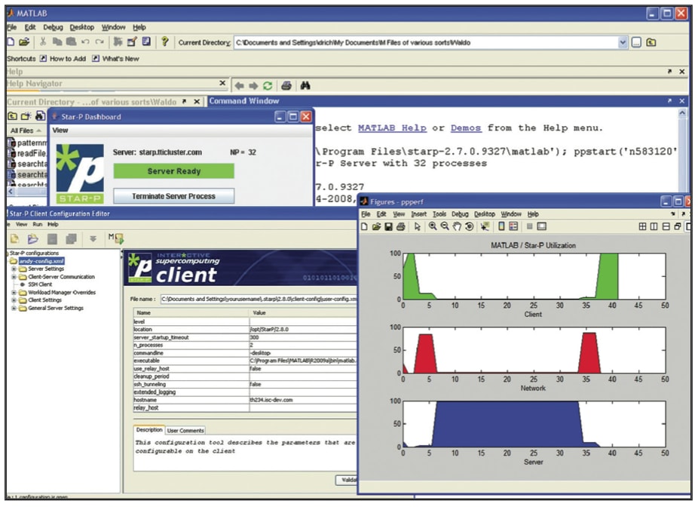Expand the Workload Manager Overrides node
The width and height of the screenshot is (698, 507).
pyautogui.click(x=14, y=292)
